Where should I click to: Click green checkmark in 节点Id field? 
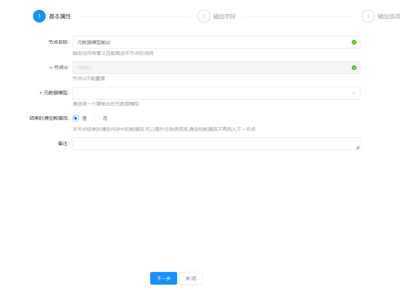tap(354, 68)
